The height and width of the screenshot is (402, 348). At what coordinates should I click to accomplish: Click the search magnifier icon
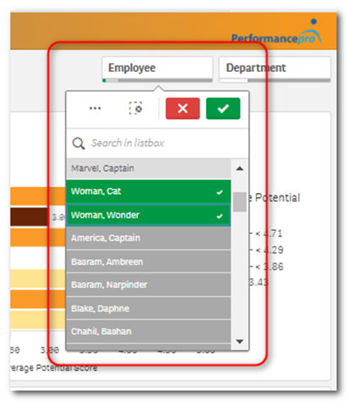pos(79,143)
